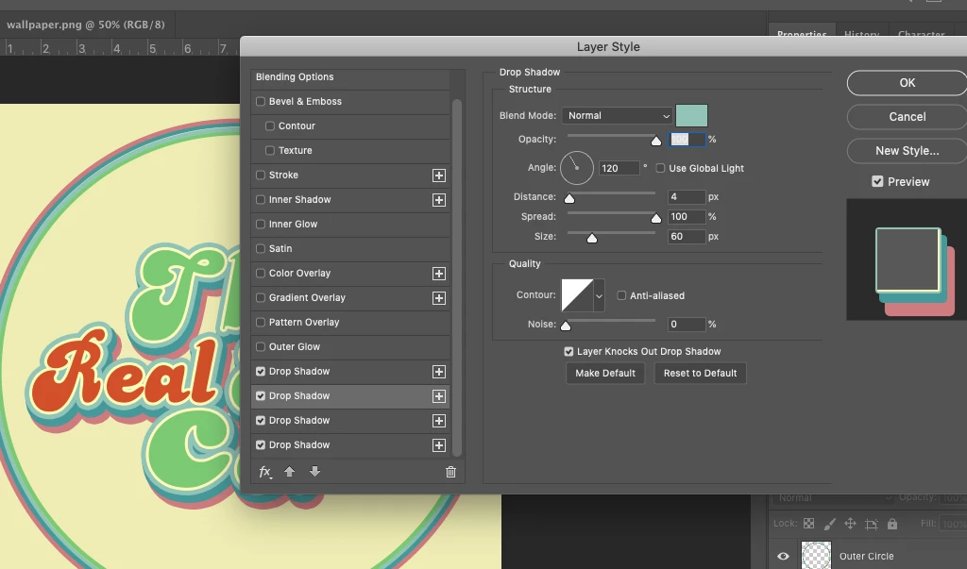Image resolution: width=967 pixels, height=569 pixels.
Task: Add another Gradient Overlay with plus icon
Action: click(x=438, y=298)
